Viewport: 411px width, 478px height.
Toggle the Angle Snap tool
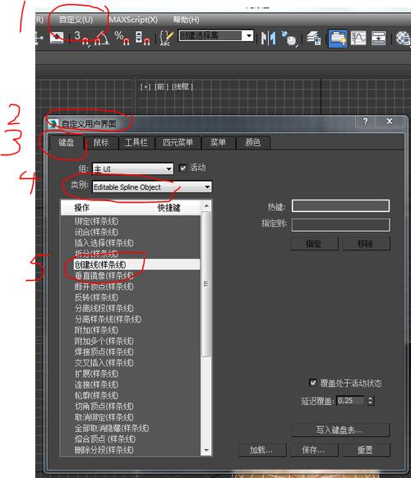point(102,38)
